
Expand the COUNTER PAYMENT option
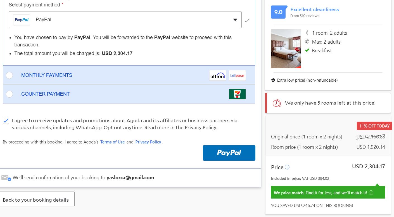tap(46, 94)
